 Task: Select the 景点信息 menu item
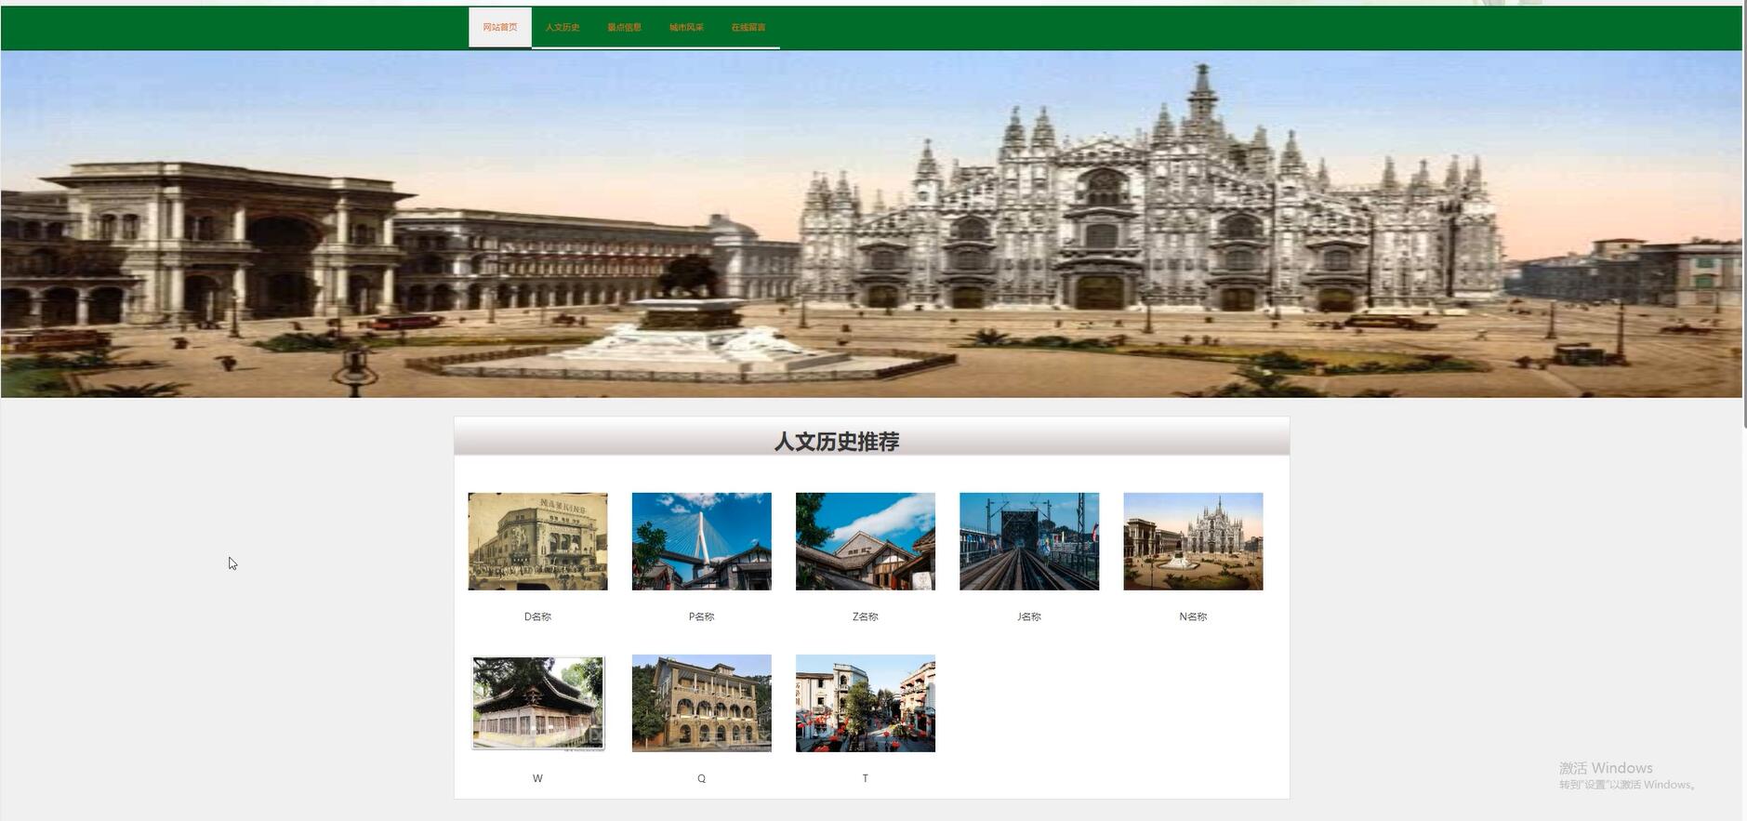(x=625, y=27)
